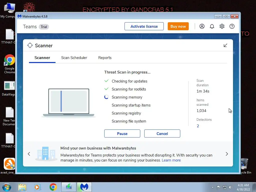The image size is (256, 192).
Task: Click the Teams product label
Action: pyautogui.click(x=30, y=26)
